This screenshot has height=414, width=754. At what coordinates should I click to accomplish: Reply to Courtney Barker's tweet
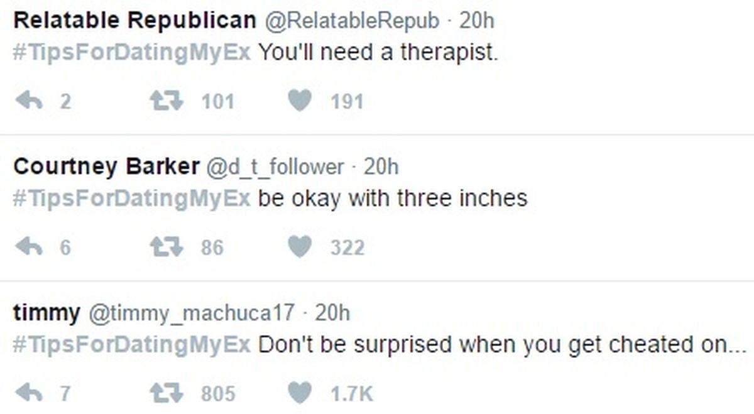29,247
